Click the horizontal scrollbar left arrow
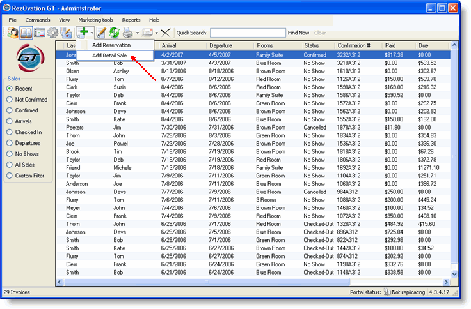Image resolution: width=471 pixels, height=309 pixels. click(60, 282)
